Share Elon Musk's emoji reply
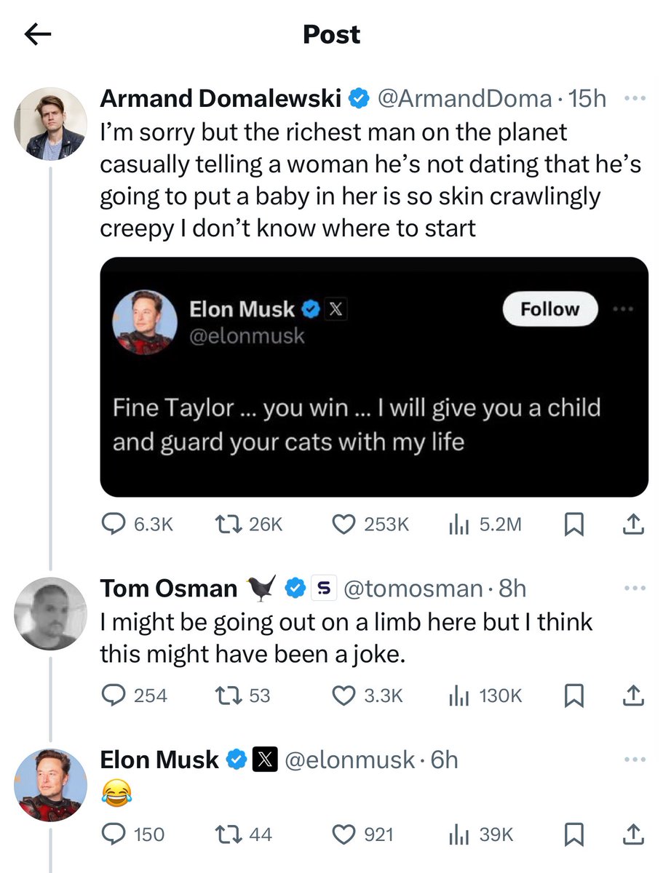The width and height of the screenshot is (663, 873). [633, 834]
